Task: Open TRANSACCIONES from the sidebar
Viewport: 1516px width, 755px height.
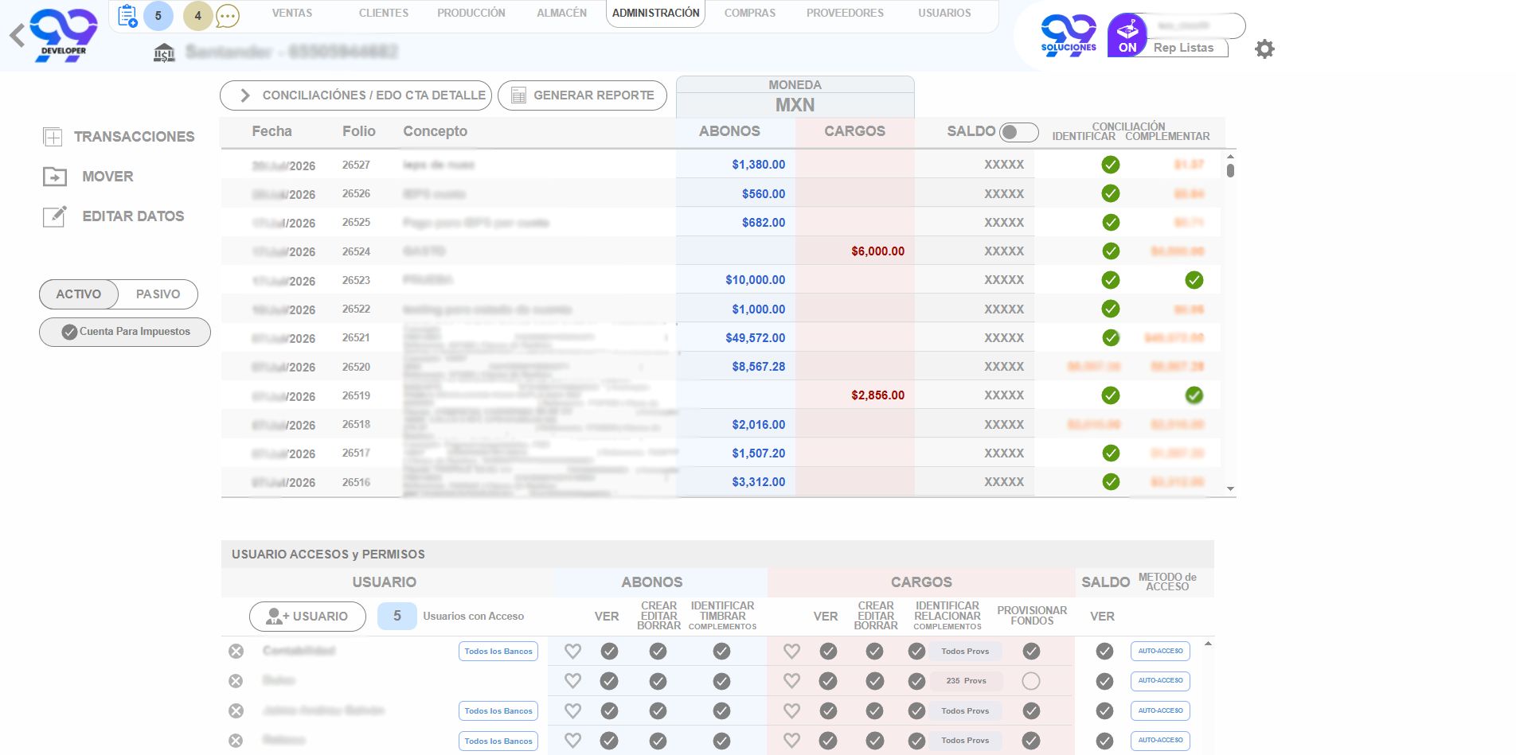Action: coord(119,137)
